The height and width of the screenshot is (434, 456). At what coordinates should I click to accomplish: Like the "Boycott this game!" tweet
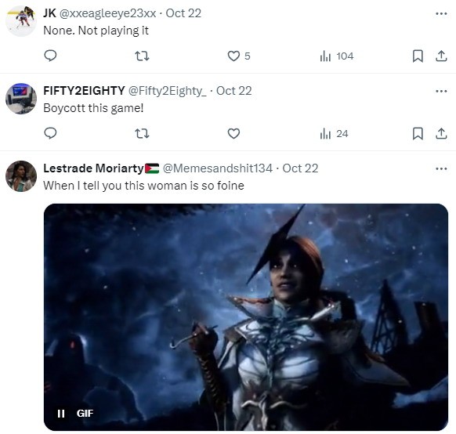point(233,133)
